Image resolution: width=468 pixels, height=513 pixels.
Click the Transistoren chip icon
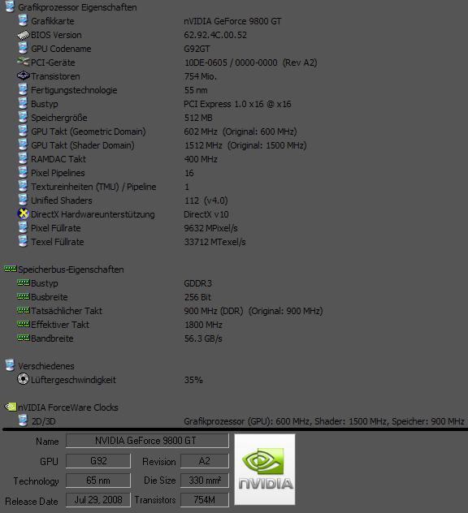click(x=24, y=76)
